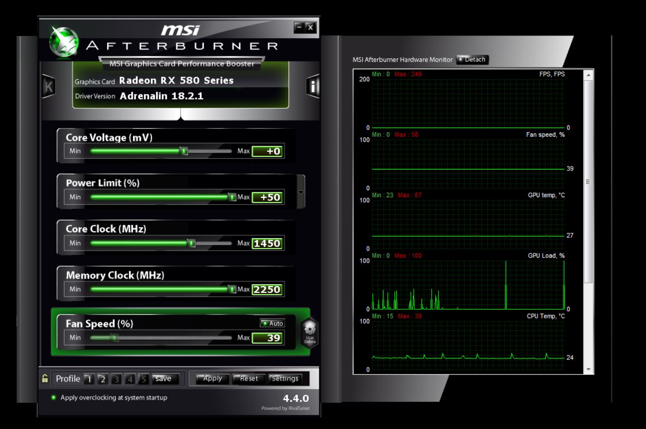Select profile slot 5
Viewport: 646px width, 429px height.
click(x=144, y=379)
